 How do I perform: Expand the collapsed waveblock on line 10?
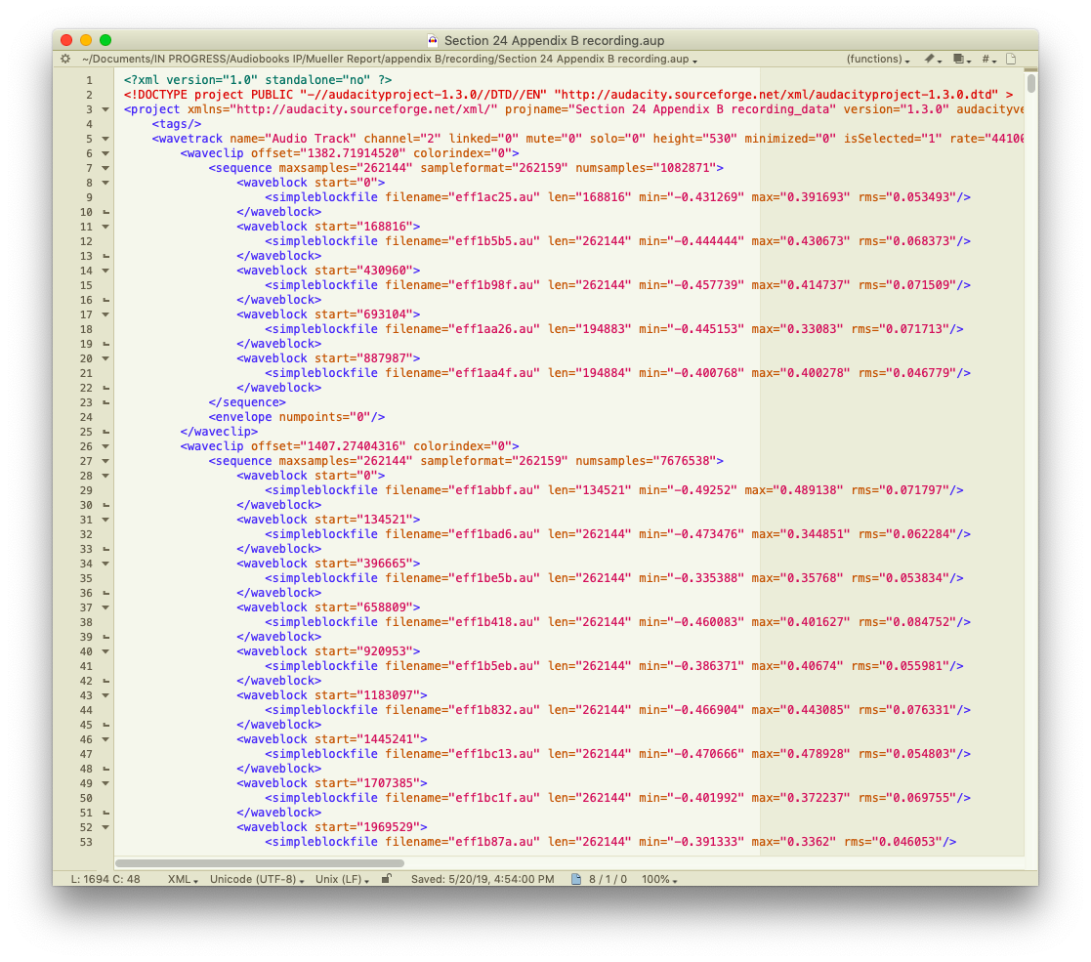tap(105, 211)
